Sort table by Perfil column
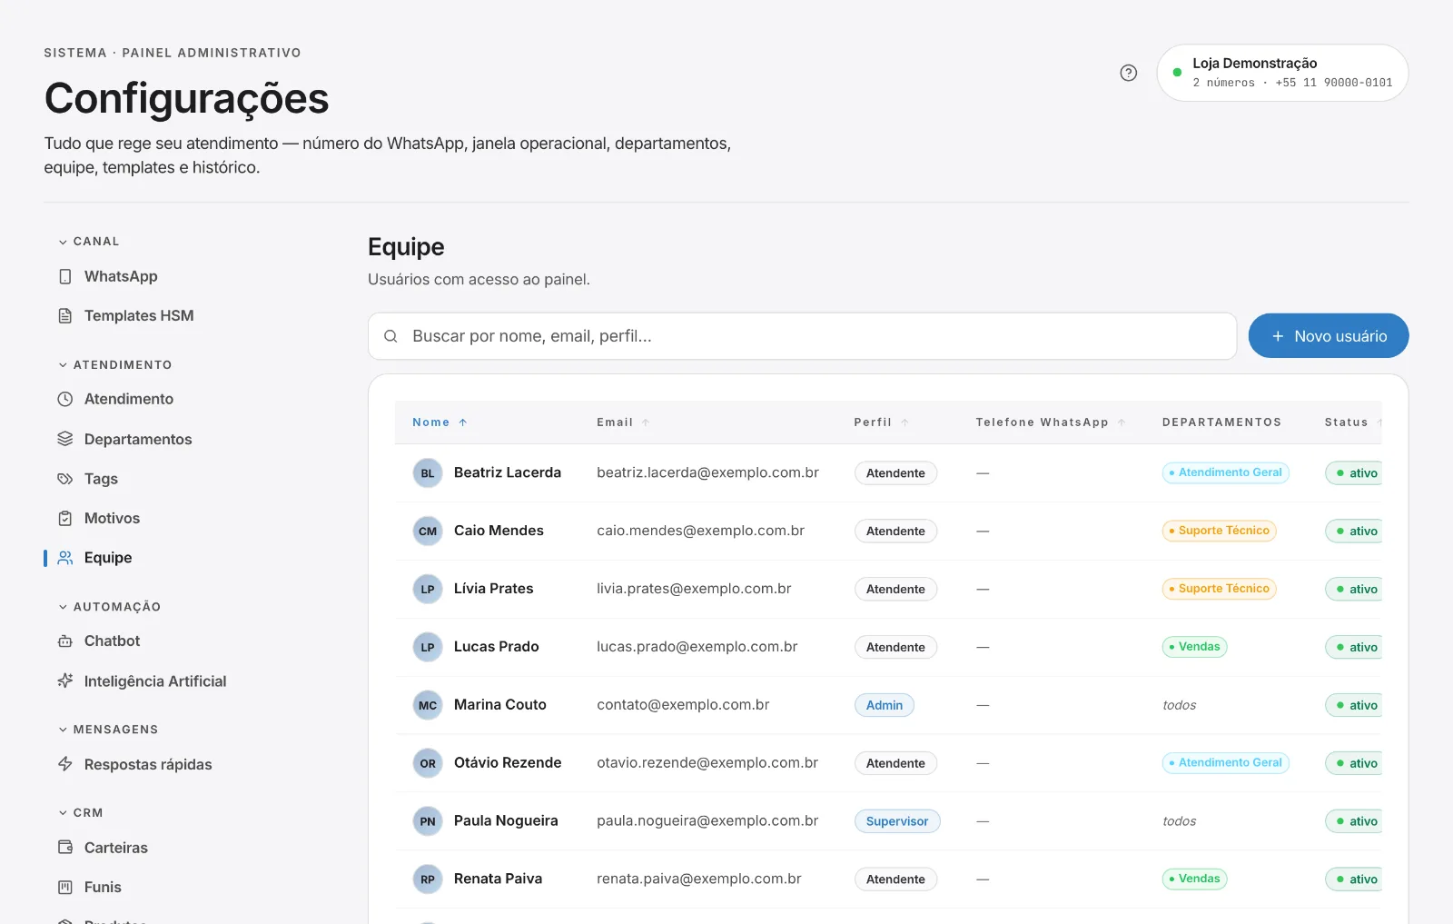Image resolution: width=1453 pixels, height=924 pixels. pos(881,422)
